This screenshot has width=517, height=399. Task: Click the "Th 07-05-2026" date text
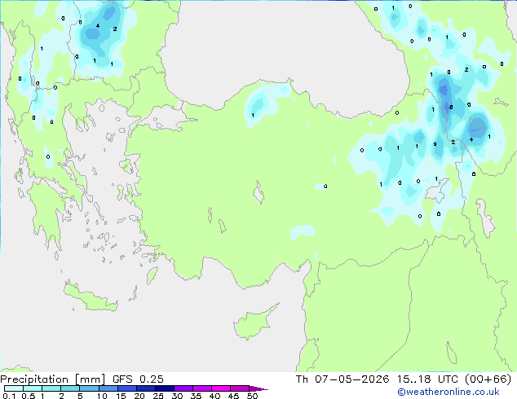tap(342, 379)
